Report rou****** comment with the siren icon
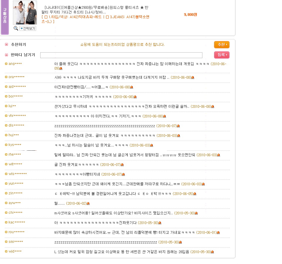Viewport: 282px width, 264px height. 218,233
